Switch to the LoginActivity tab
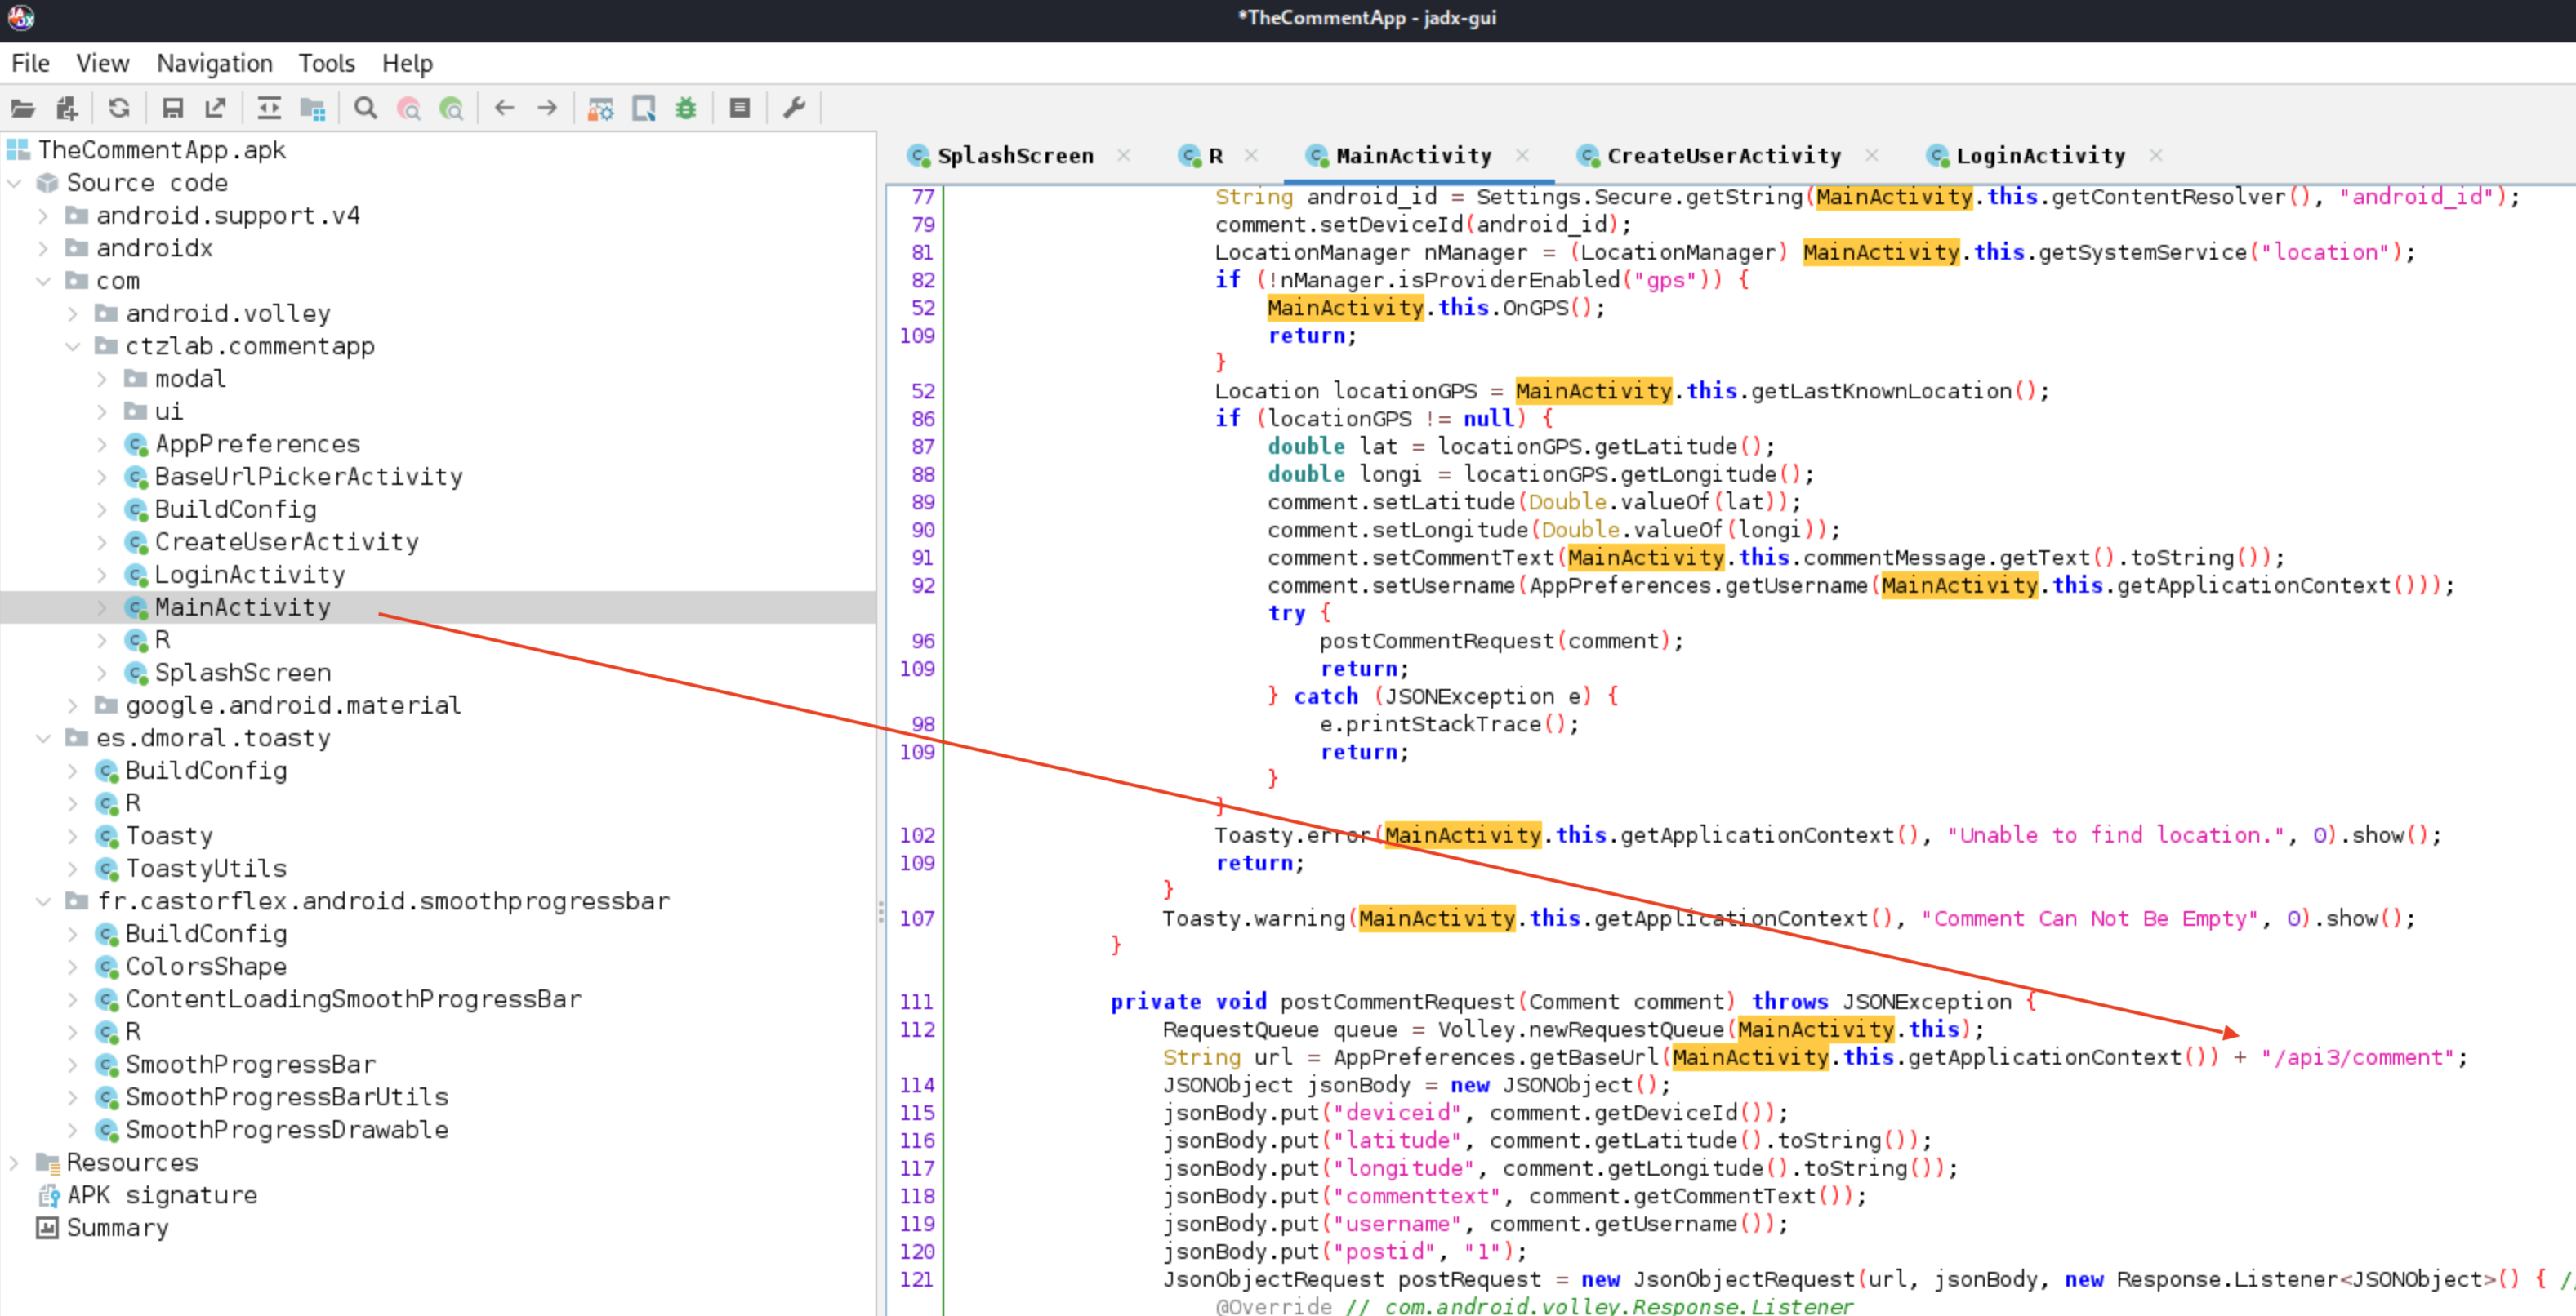This screenshot has width=2576, height=1316. coord(2039,156)
